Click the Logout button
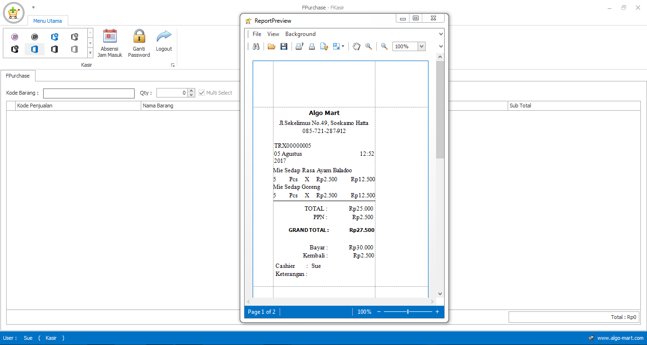Viewport: 647px width, 345px height. [x=164, y=43]
